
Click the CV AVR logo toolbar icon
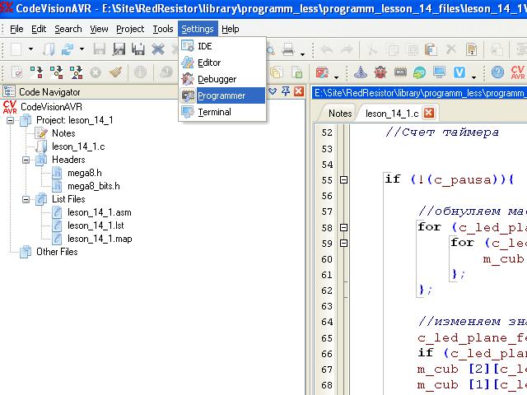(x=518, y=72)
